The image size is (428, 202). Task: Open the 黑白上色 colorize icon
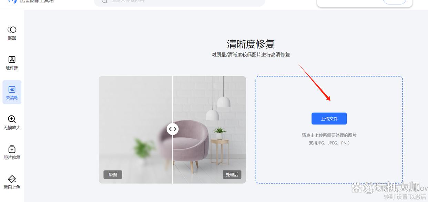tap(12, 179)
